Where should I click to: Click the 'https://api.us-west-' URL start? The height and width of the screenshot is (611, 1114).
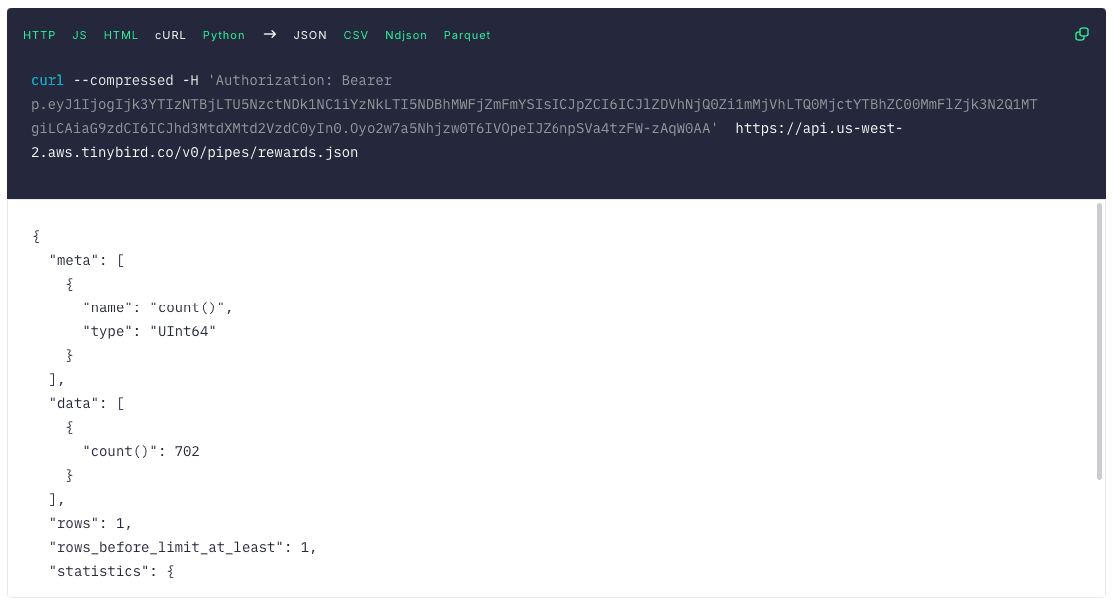click(x=819, y=129)
